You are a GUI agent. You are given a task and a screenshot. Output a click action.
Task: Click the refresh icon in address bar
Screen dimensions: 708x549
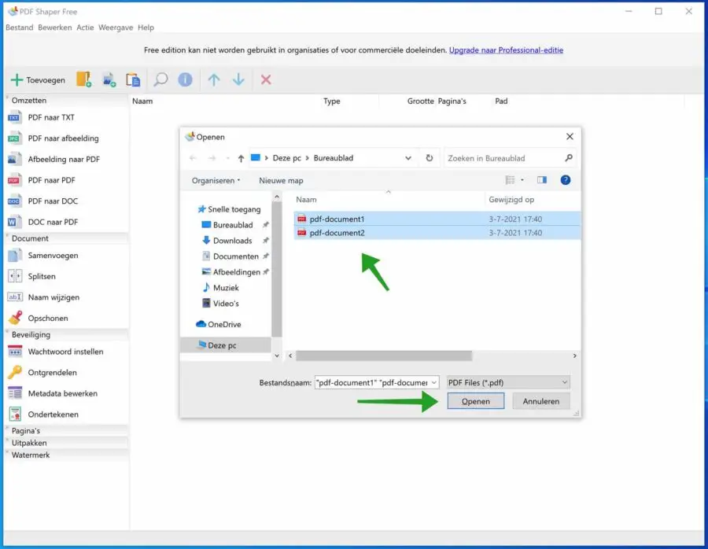(430, 158)
